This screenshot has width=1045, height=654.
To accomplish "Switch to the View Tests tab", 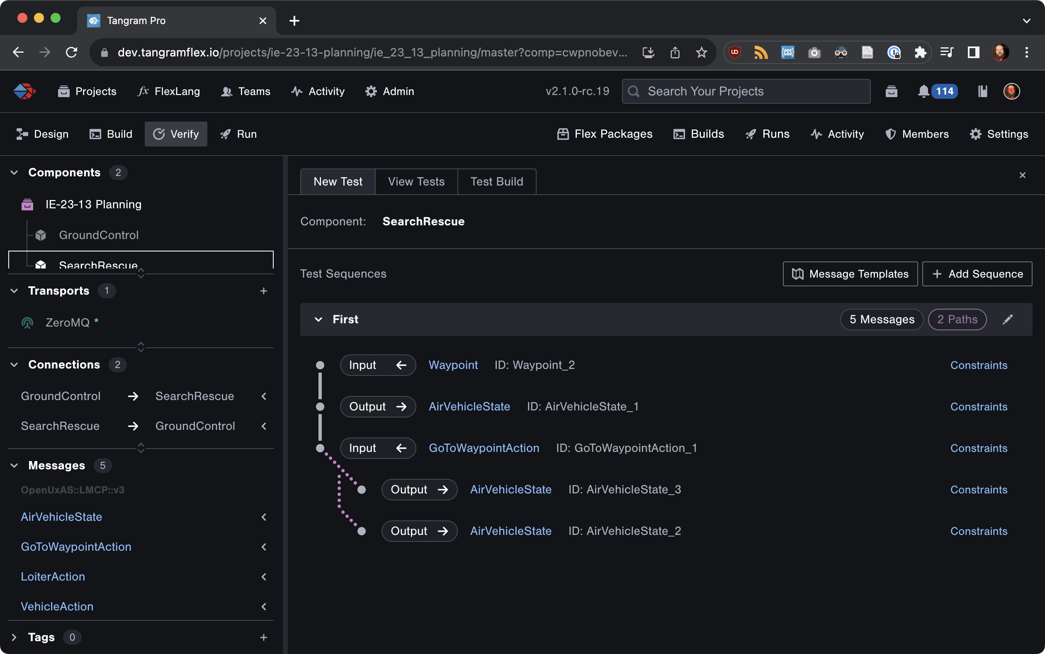I will [x=416, y=182].
